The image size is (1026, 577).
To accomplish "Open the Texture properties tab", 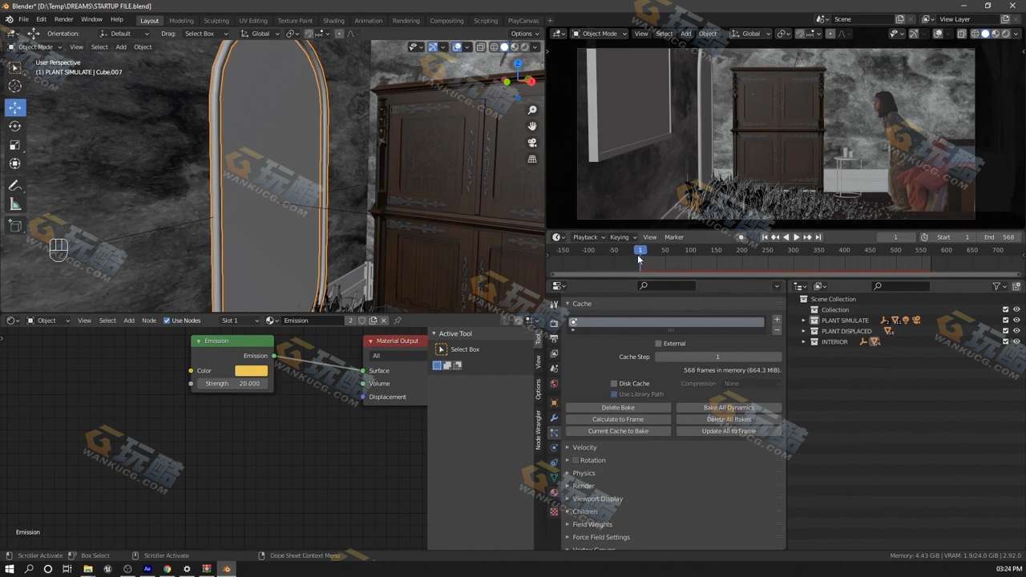I will pyautogui.click(x=554, y=511).
